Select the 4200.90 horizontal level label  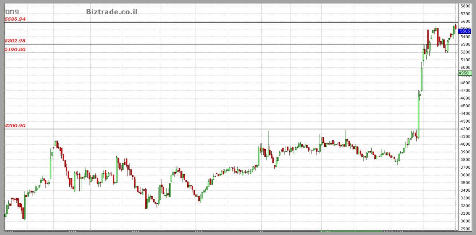(x=15, y=125)
